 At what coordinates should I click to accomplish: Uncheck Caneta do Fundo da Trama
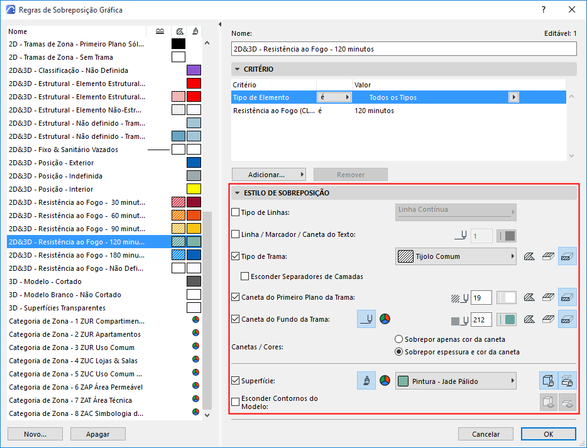coord(235,319)
